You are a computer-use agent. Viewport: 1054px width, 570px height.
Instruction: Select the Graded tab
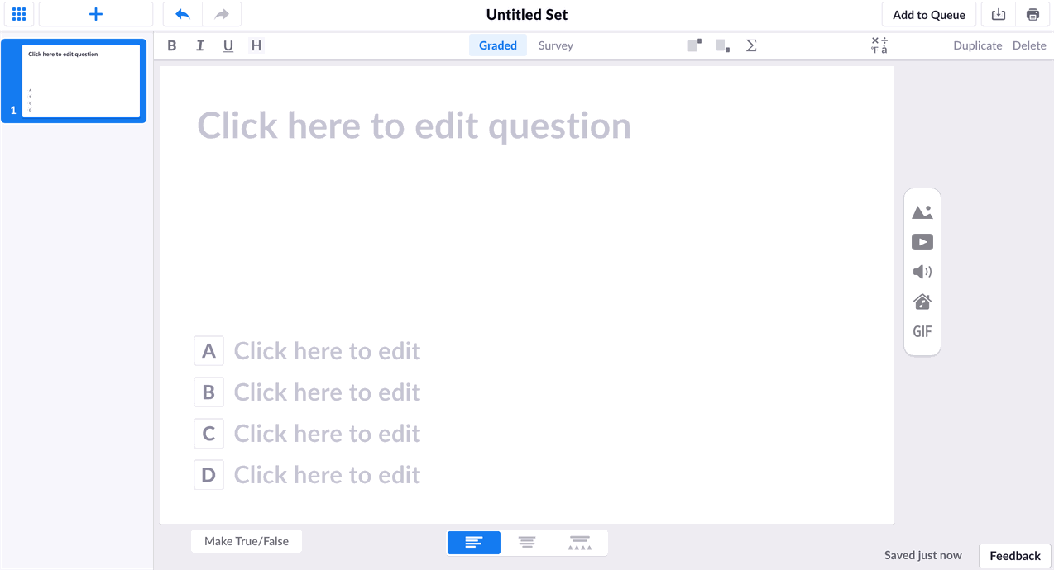coord(497,45)
